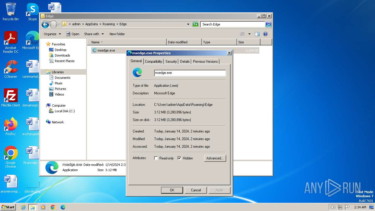Image resolution: width=375 pixels, height=211 pixels.
Task: Open the answersregi Word document icon
Action: (x=11, y=184)
